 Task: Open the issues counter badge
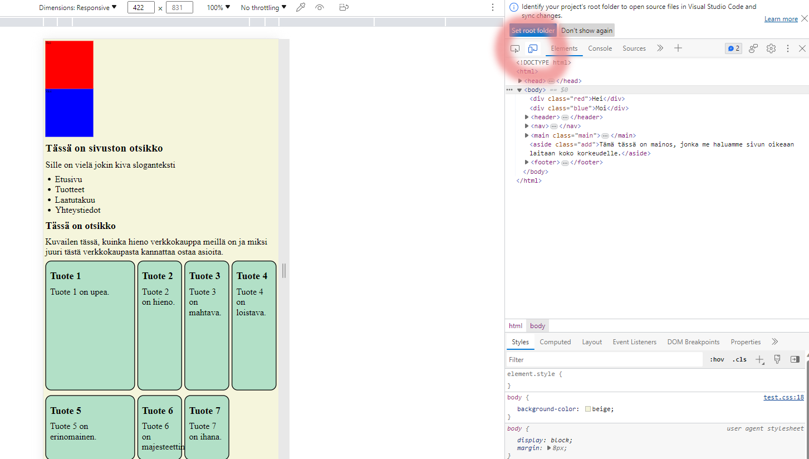733,48
